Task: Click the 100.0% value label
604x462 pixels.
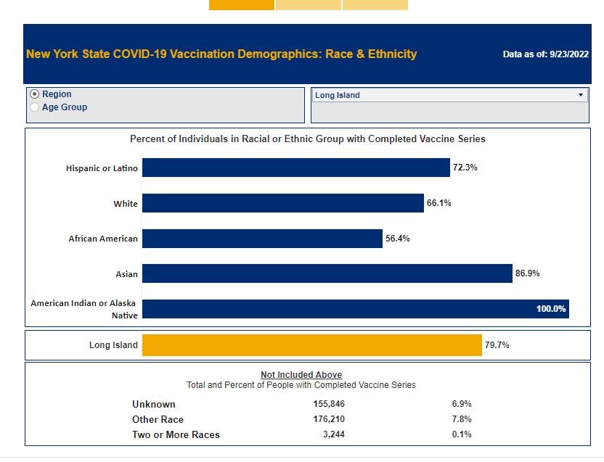Action: coord(551,309)
